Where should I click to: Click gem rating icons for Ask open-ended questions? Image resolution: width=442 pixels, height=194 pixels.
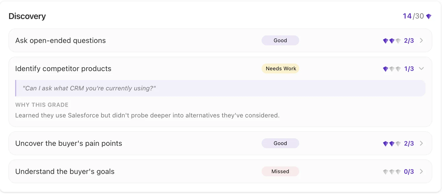[392, 41]
